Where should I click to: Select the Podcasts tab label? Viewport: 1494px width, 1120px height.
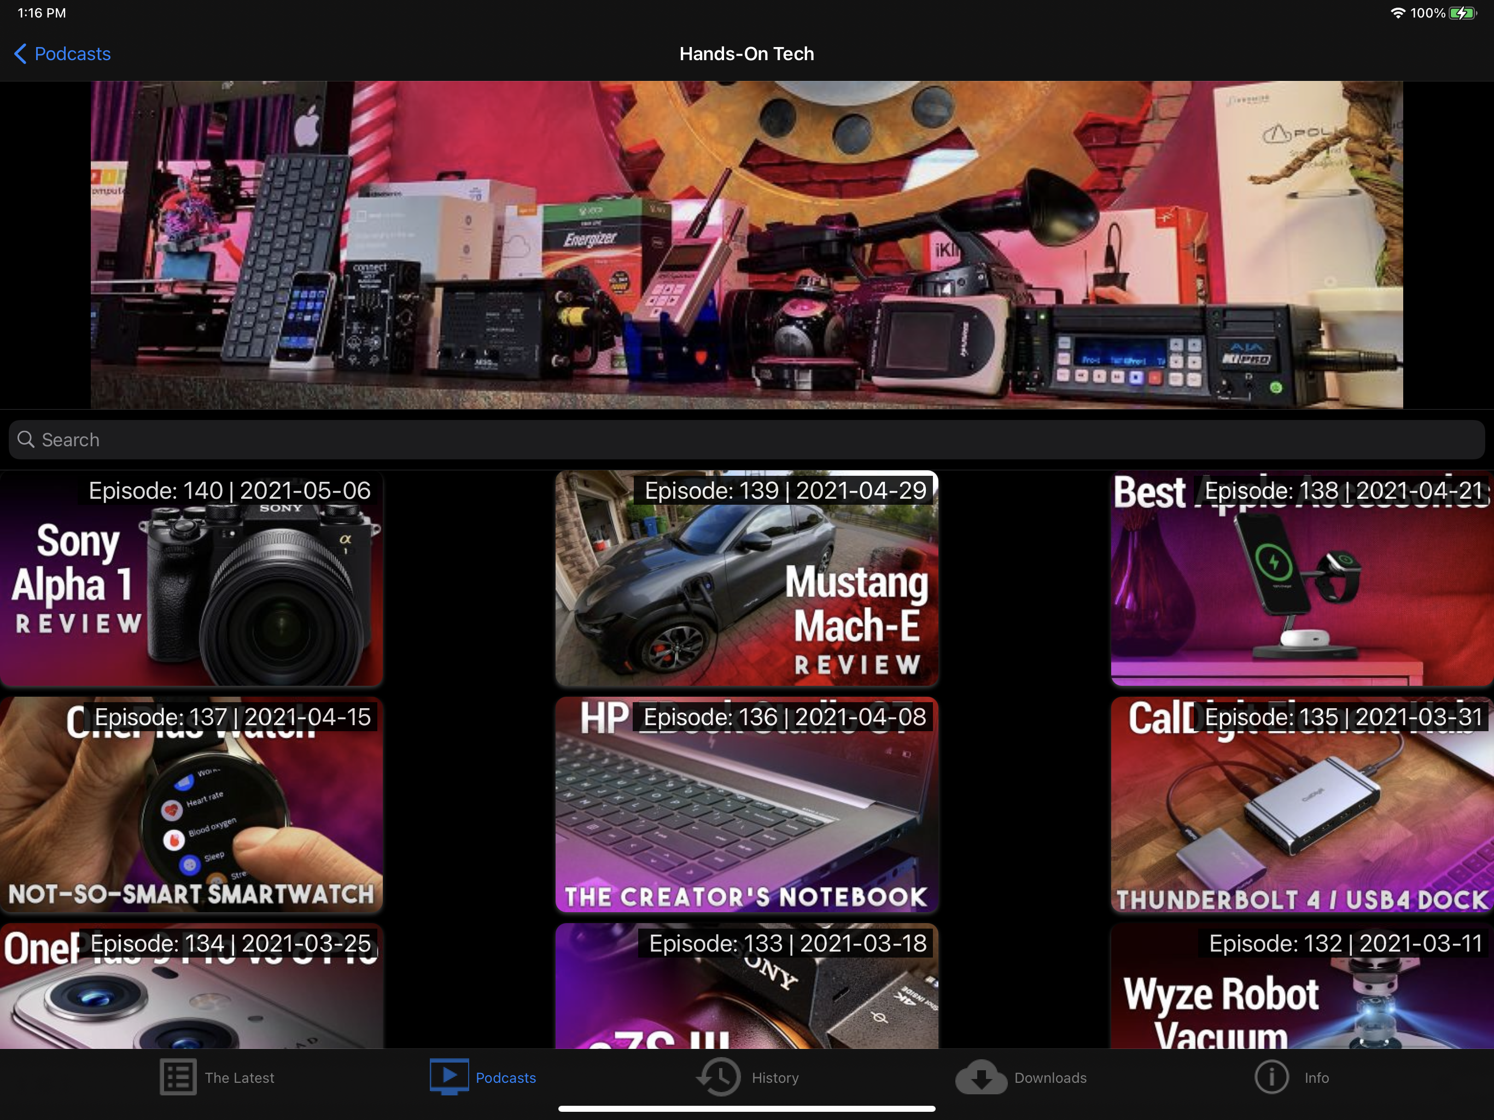click(x=506, y=1078)
